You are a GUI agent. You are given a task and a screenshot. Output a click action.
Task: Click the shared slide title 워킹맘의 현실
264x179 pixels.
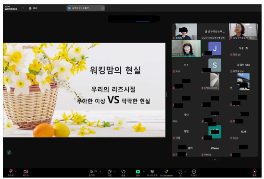(x=115, y=70)
